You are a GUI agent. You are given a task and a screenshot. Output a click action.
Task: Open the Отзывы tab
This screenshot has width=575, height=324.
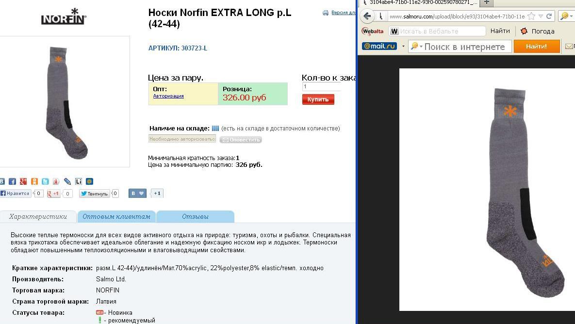point(195,217)
